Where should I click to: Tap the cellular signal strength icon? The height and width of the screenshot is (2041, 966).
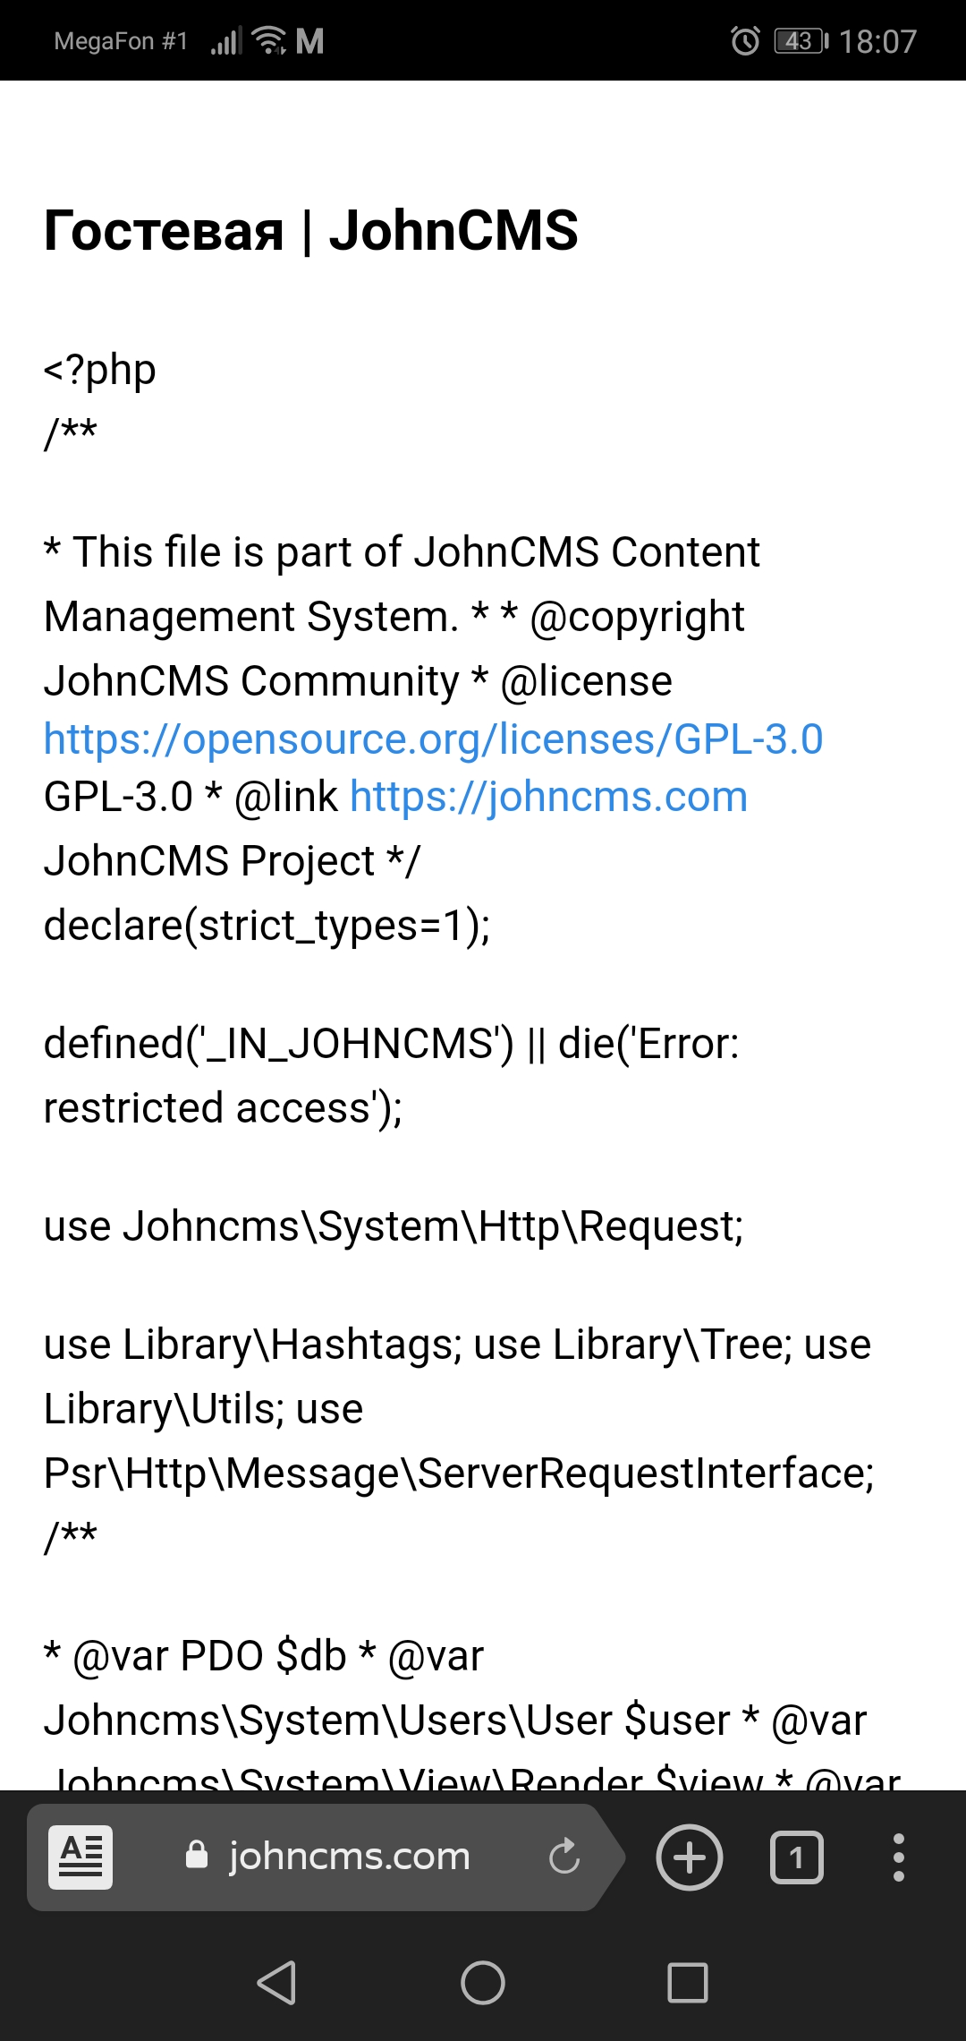click(225, 41)
